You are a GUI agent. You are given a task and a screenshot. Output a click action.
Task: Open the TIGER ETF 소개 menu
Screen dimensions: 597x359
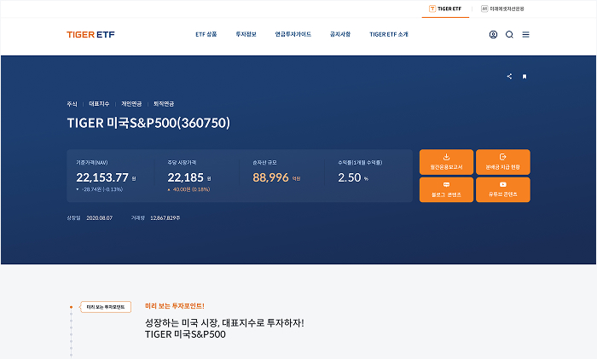pos(389,34)
